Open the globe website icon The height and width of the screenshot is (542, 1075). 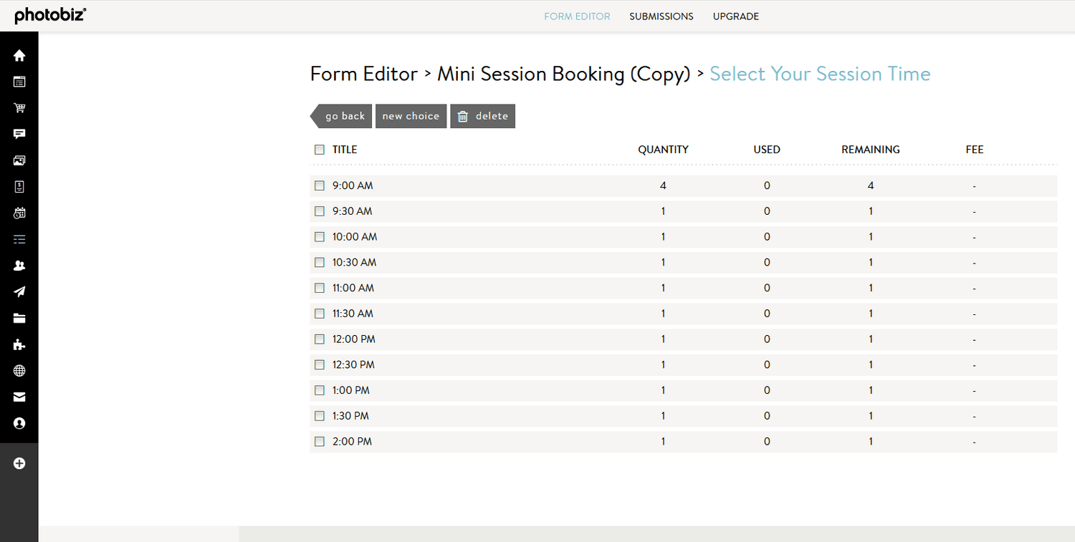(x=19, y=370)
